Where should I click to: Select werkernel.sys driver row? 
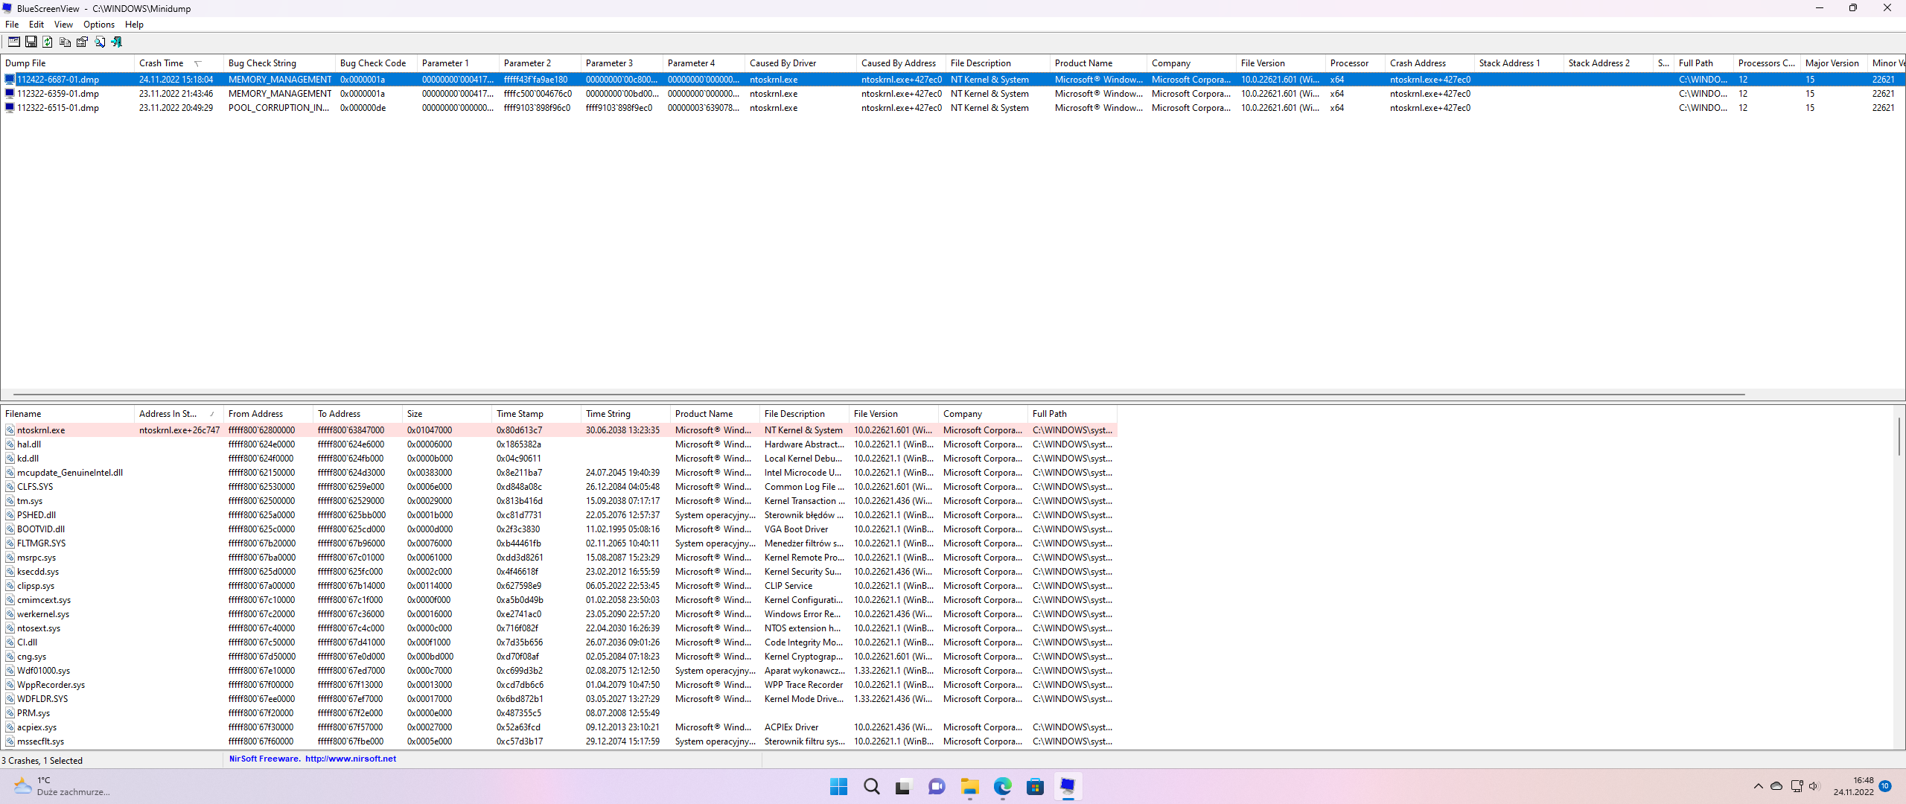[x=558, y=614]
